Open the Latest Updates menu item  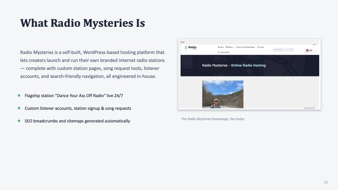223,52
